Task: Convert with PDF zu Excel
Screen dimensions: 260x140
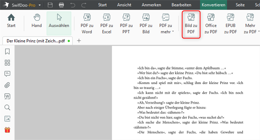Action: [107, 24]
